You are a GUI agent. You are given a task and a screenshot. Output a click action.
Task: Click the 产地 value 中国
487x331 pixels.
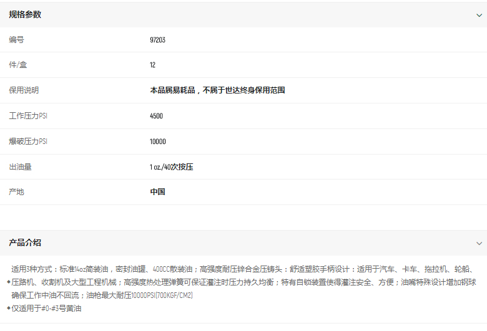point(157,192)
